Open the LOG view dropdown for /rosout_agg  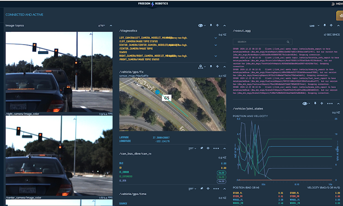[314, 26]
